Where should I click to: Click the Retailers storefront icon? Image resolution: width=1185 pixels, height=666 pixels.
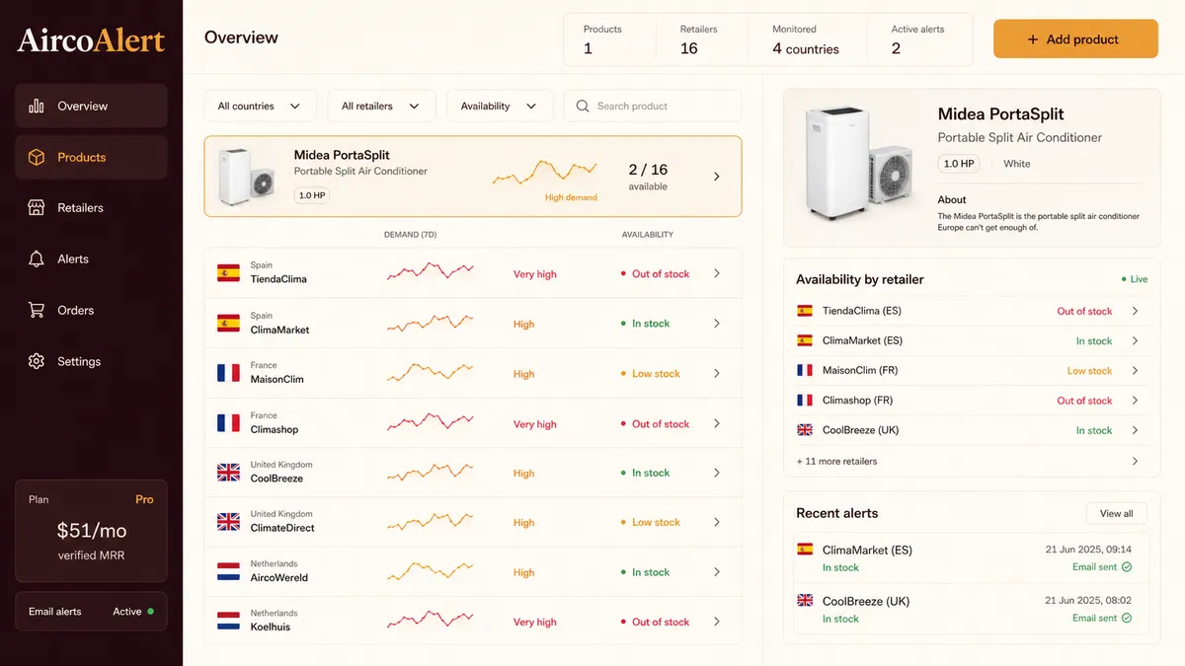37,208
